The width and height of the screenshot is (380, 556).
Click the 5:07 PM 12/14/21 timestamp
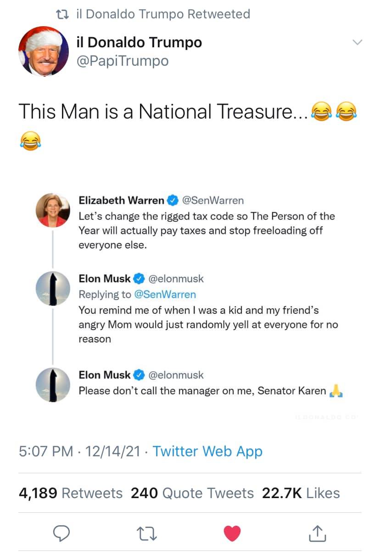(79, 451)
